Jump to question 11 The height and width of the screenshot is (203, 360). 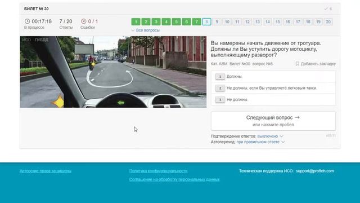[x=237, y=22]
